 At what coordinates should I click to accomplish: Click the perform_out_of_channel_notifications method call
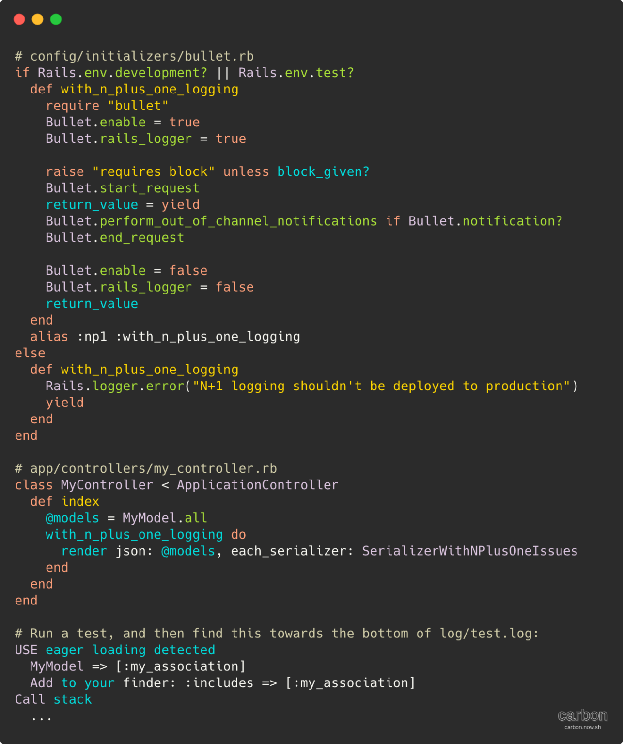(x=238, y=221)
